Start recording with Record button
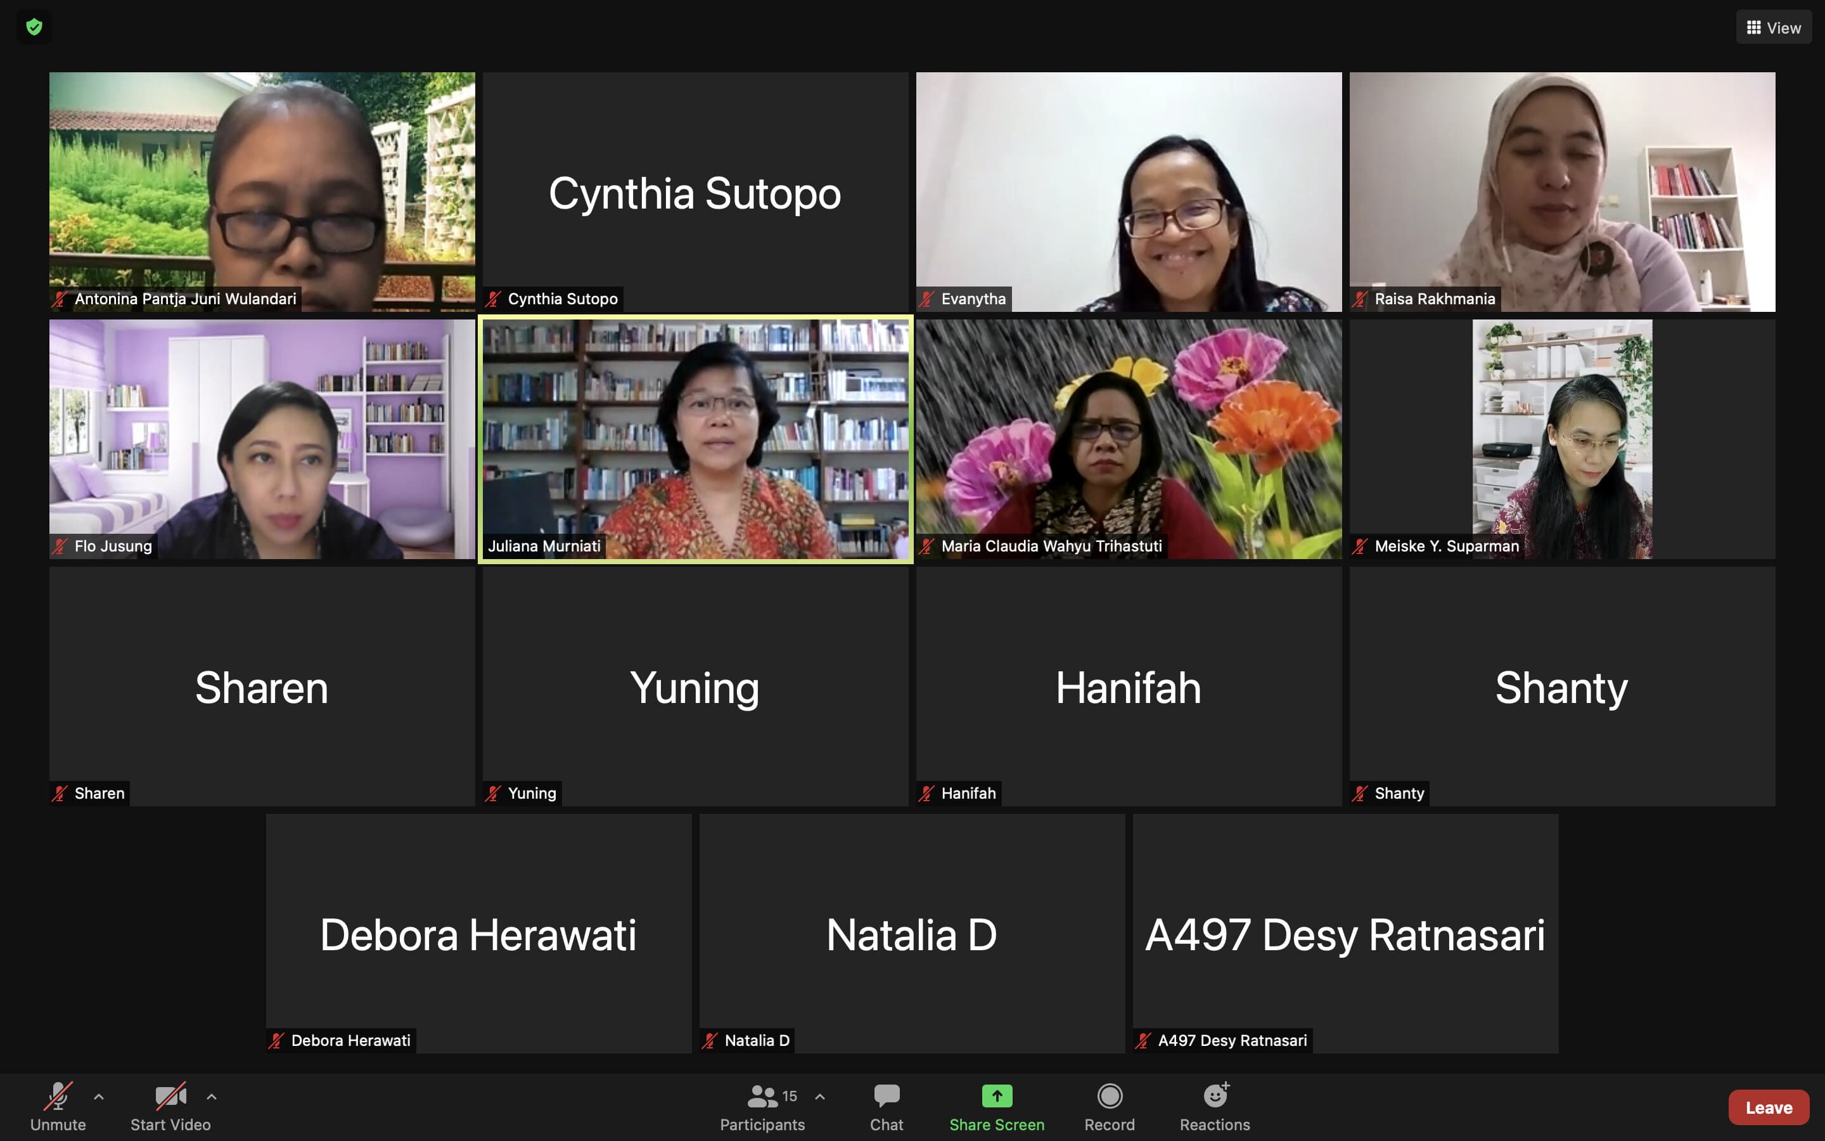 pos(1110,1106)
